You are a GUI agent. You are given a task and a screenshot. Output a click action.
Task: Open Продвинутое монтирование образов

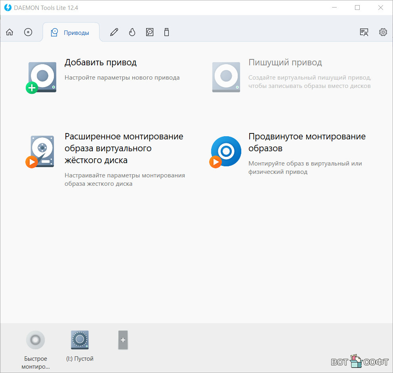(x=307, y=142)
